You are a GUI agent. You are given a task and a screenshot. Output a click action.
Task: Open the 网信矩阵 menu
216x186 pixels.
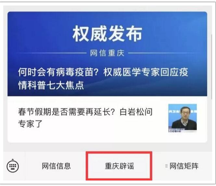pyautogui.click(x=182, y=166)
